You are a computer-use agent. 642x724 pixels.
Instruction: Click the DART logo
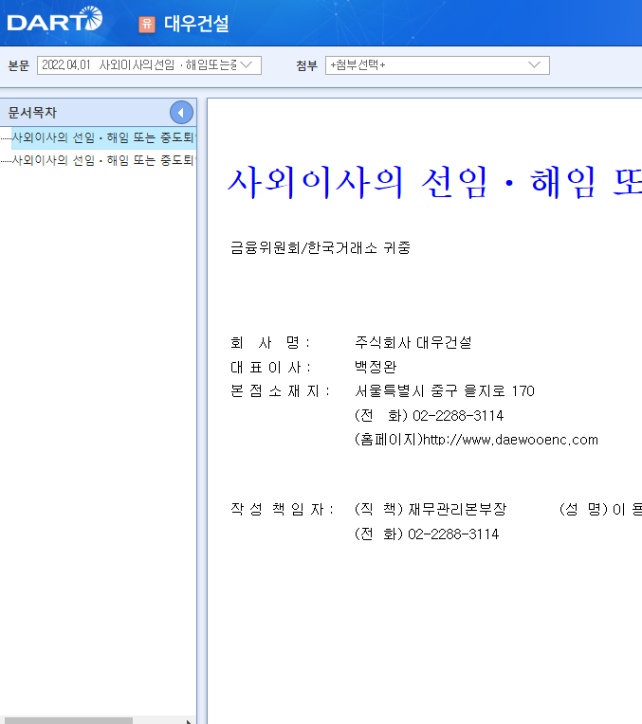[x=55, y=19]
